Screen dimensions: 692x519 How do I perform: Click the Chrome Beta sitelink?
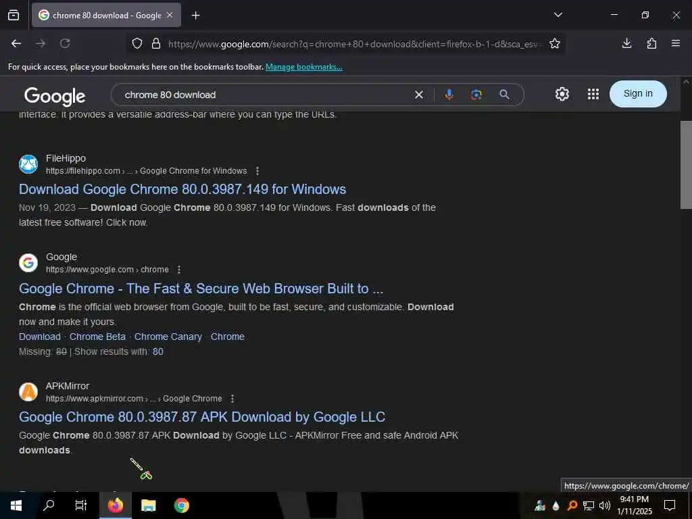(x=97, y=337)
